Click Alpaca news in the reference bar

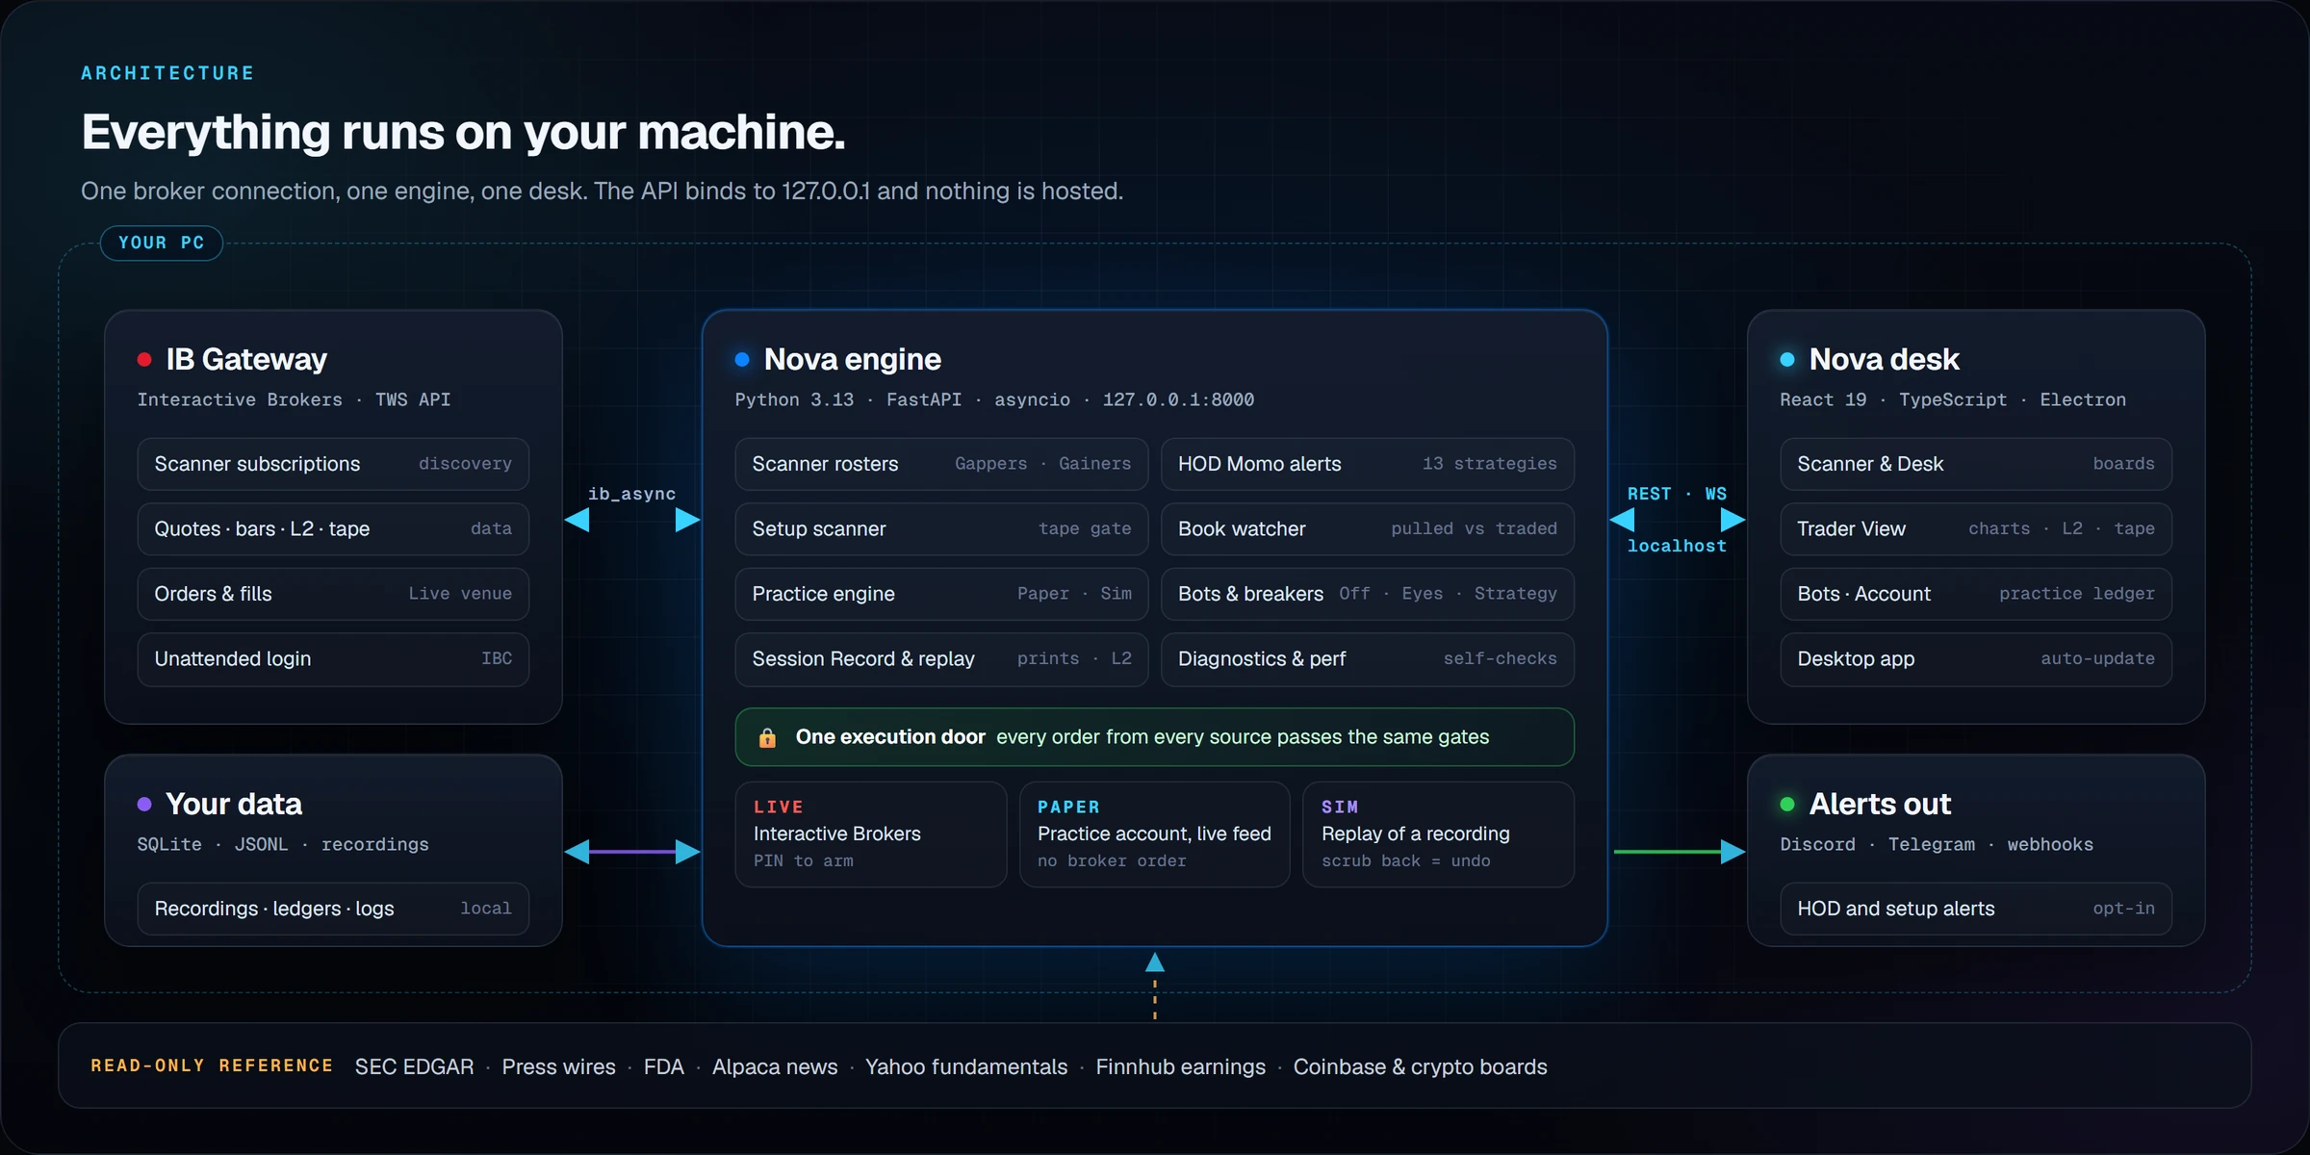point(775,1066)
